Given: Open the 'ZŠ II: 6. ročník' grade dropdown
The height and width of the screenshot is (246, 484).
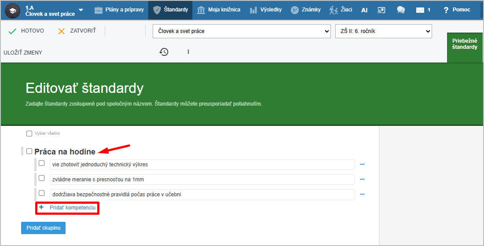Looking at the screenshot, I should coord(383,31).
